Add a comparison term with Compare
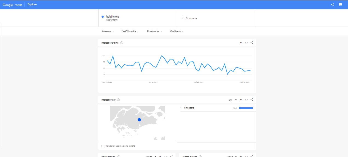Image resolution: width=348 pixels, height=157 pixels. pos(191,18)
